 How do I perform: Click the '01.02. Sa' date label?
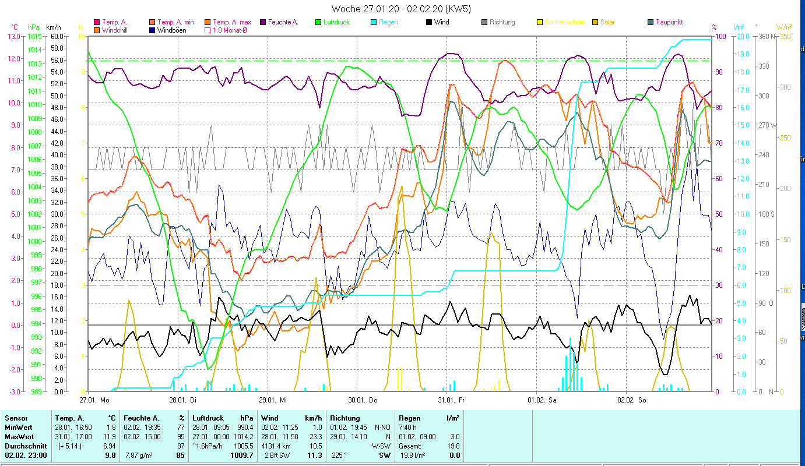tap(542, 400)
